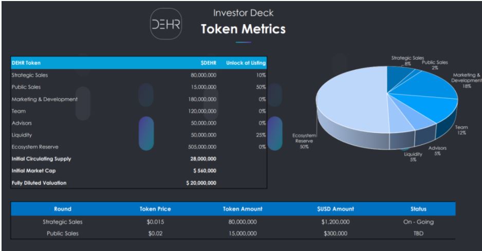Click "Public Sales" in the Round column
482x251 pixels.
click(63, 234)
